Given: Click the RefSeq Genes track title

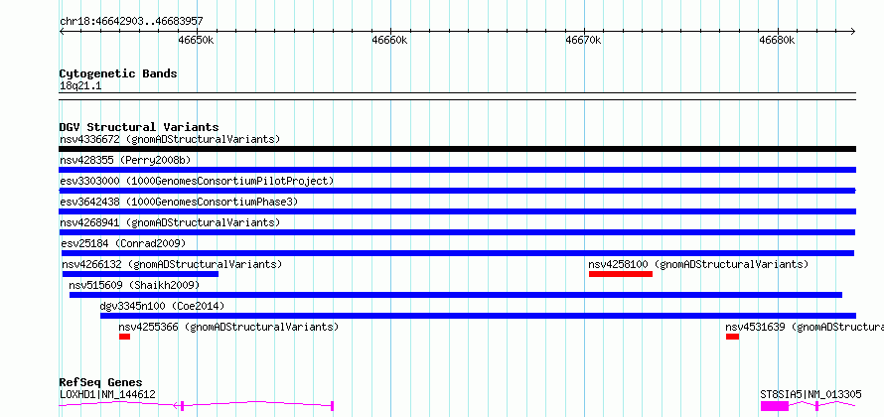Looking at the screenshot, I should click(x=100, y=383).
